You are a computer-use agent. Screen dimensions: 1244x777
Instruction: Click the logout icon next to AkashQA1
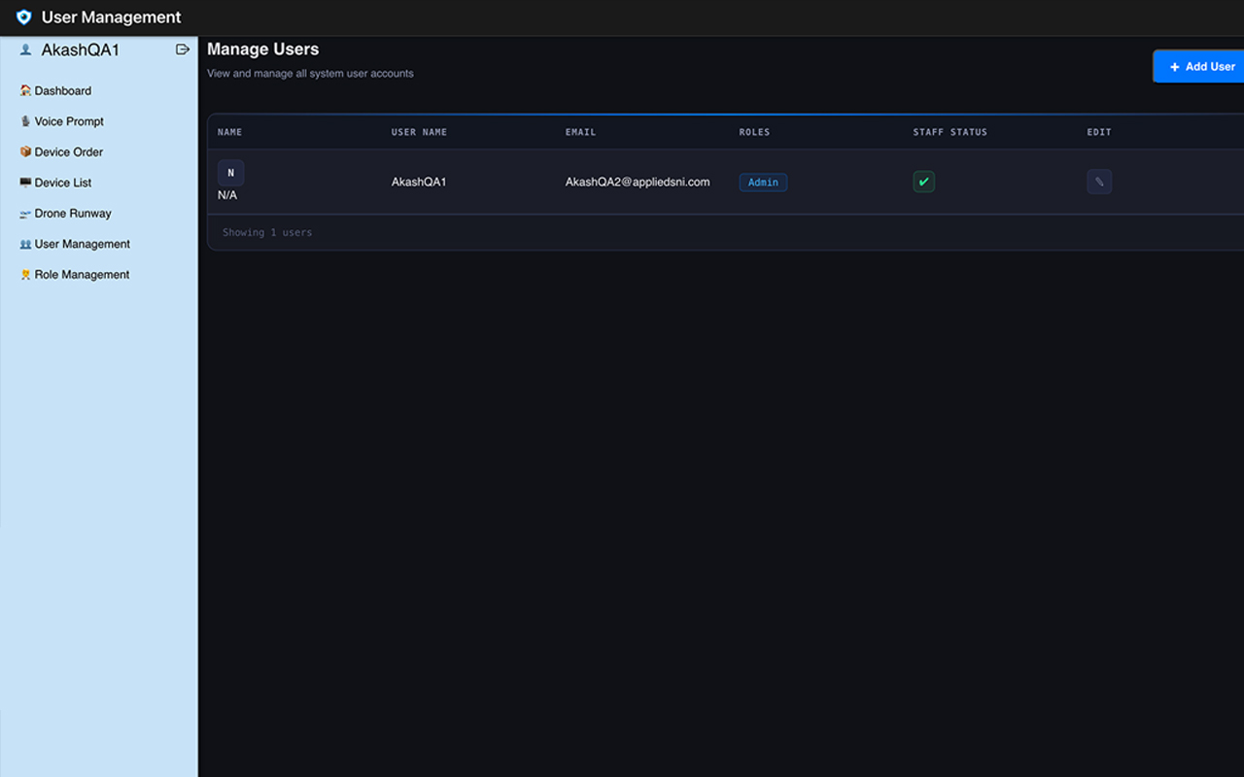click(x=182, y=50)
